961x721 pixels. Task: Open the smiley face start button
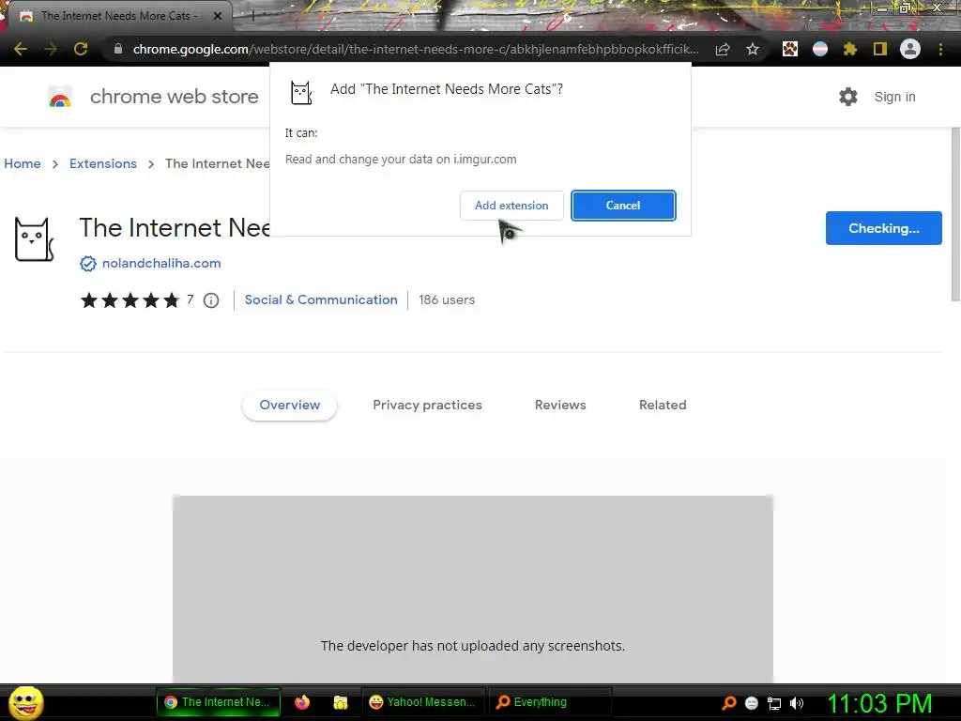click(x=25, y=702)
